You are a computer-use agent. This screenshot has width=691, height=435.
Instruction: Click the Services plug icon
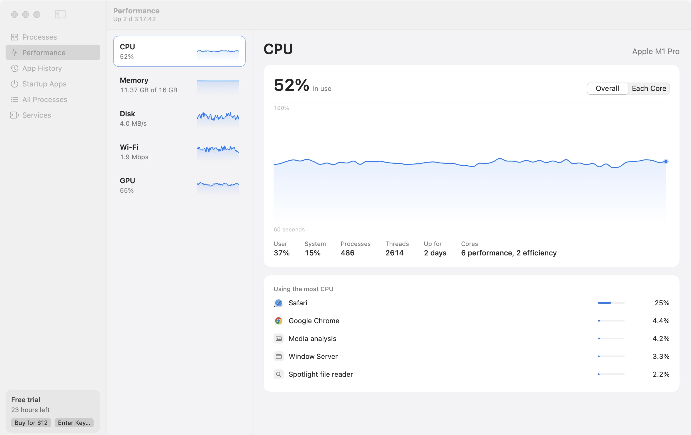(x=14, y=115)
